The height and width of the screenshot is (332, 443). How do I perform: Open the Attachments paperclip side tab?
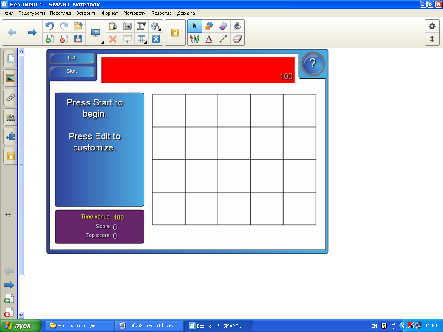[x=10, y=98]
